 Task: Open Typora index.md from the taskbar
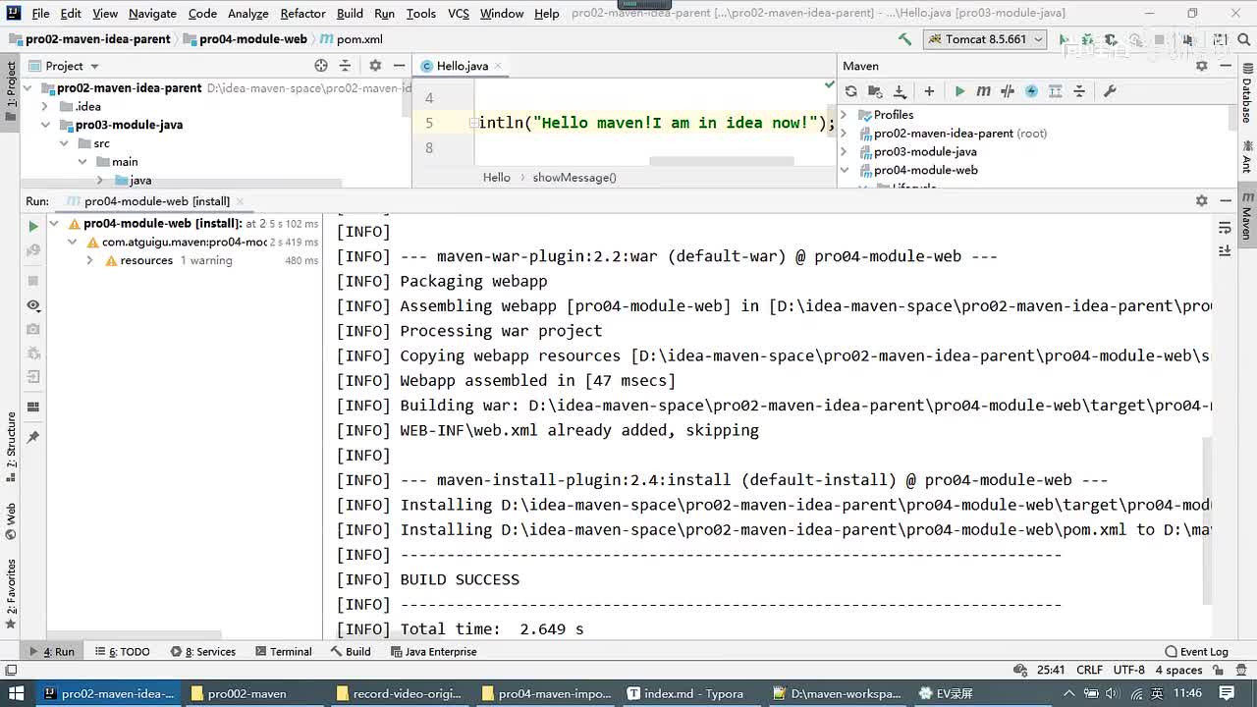pos(685,693)
